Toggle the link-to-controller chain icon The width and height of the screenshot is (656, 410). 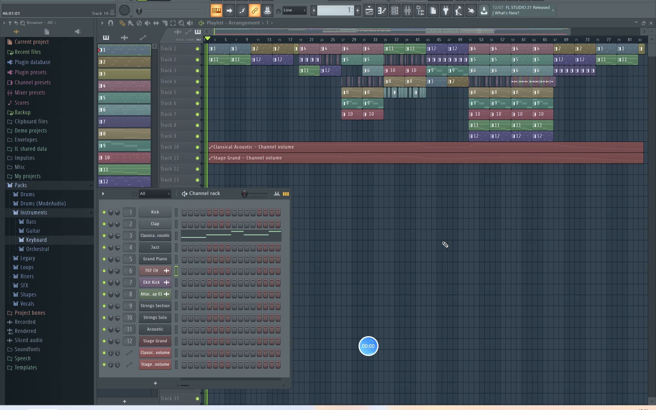pos(255,11)
